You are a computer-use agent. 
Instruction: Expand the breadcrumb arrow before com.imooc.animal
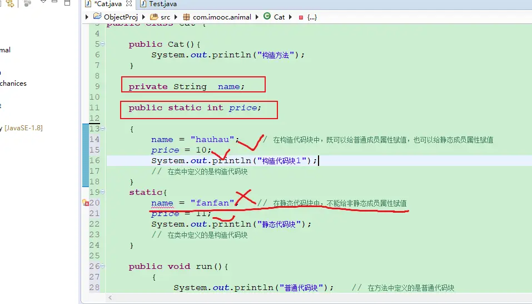(176, 17)
